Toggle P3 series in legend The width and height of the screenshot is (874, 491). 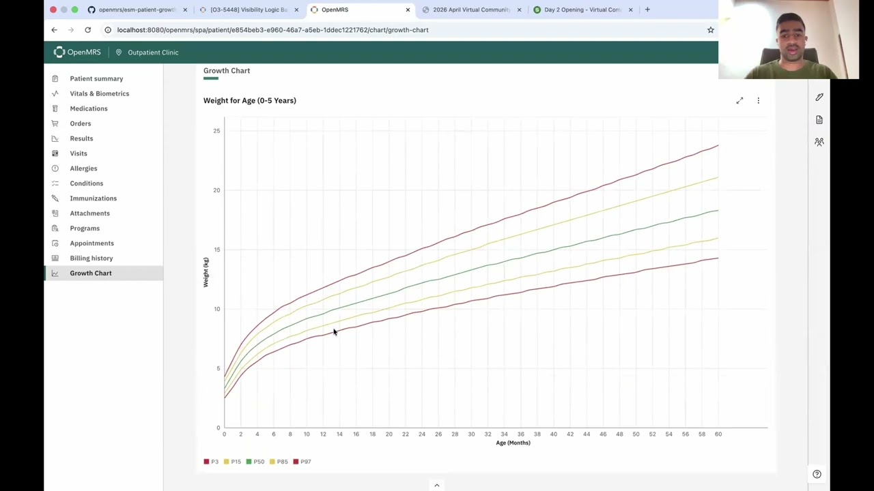(211, 462)
